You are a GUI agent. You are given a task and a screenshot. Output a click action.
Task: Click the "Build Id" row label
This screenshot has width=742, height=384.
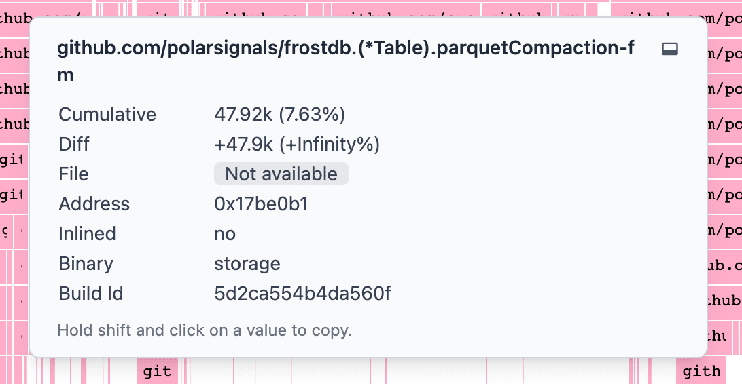pos(91,294)
